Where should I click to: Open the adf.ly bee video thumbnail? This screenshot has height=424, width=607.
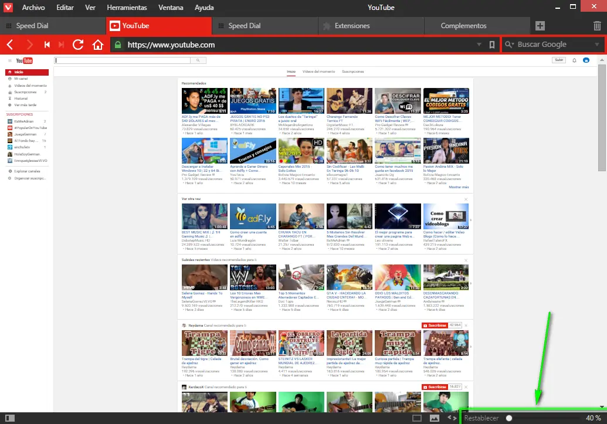(253, 216)
